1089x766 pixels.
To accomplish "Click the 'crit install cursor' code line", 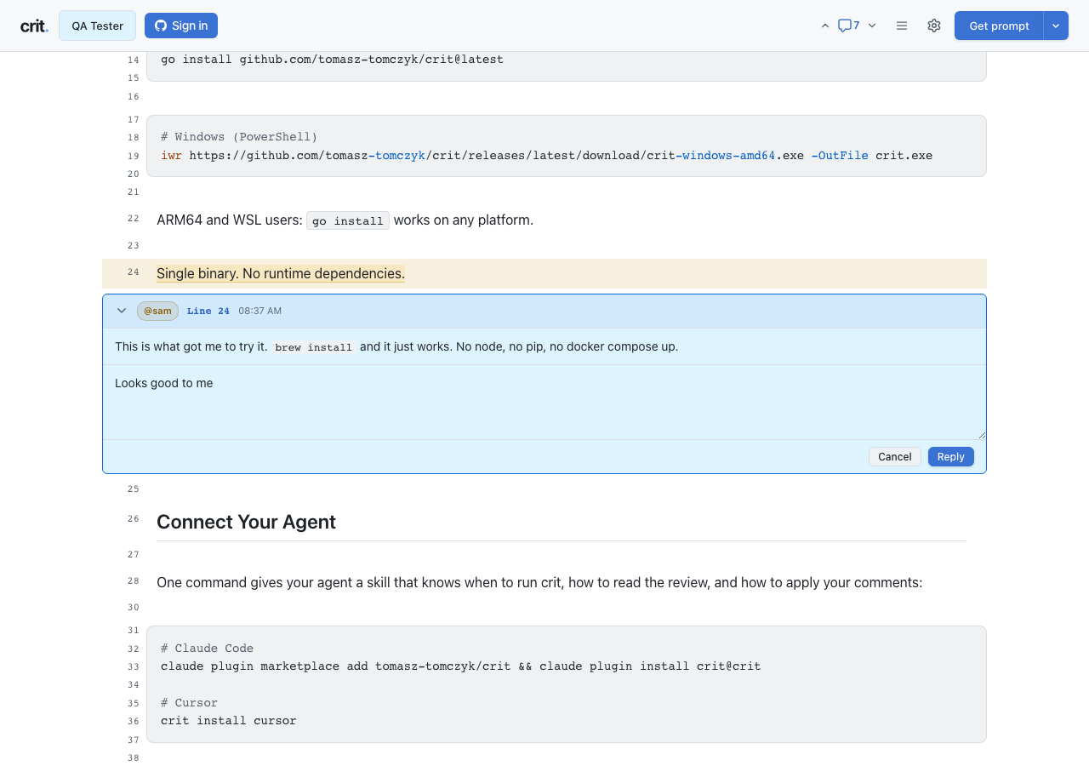I will [x=229, y=721].
